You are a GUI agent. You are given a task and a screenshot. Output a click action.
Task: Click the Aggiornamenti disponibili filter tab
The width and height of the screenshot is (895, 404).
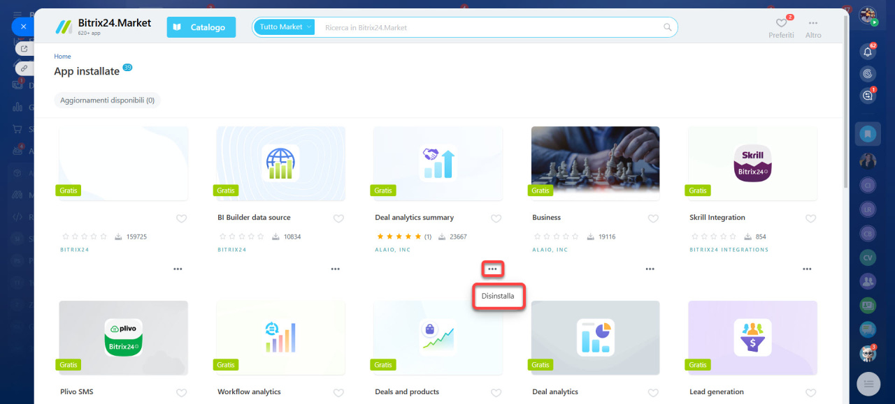coord(107,100)
